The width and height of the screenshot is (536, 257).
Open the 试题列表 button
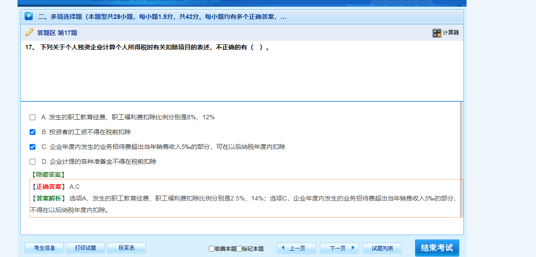tap(382, 248)
